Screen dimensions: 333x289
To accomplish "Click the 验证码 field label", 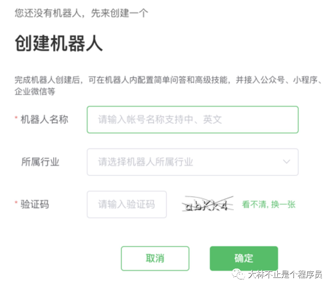I will (x=35, y=204).
